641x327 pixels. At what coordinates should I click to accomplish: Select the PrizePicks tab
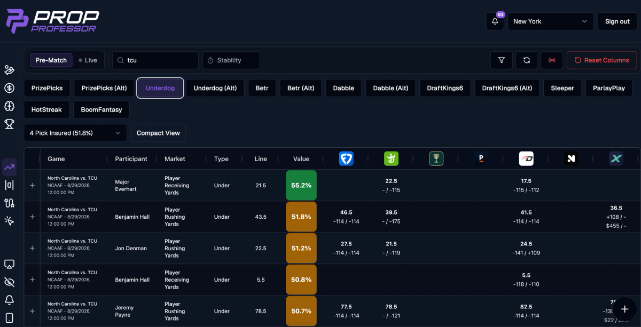[47, 88]
